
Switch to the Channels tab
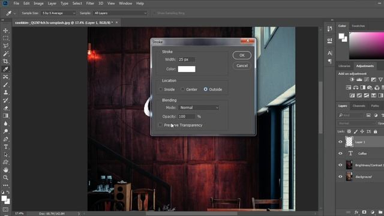[x=359, y=106]
